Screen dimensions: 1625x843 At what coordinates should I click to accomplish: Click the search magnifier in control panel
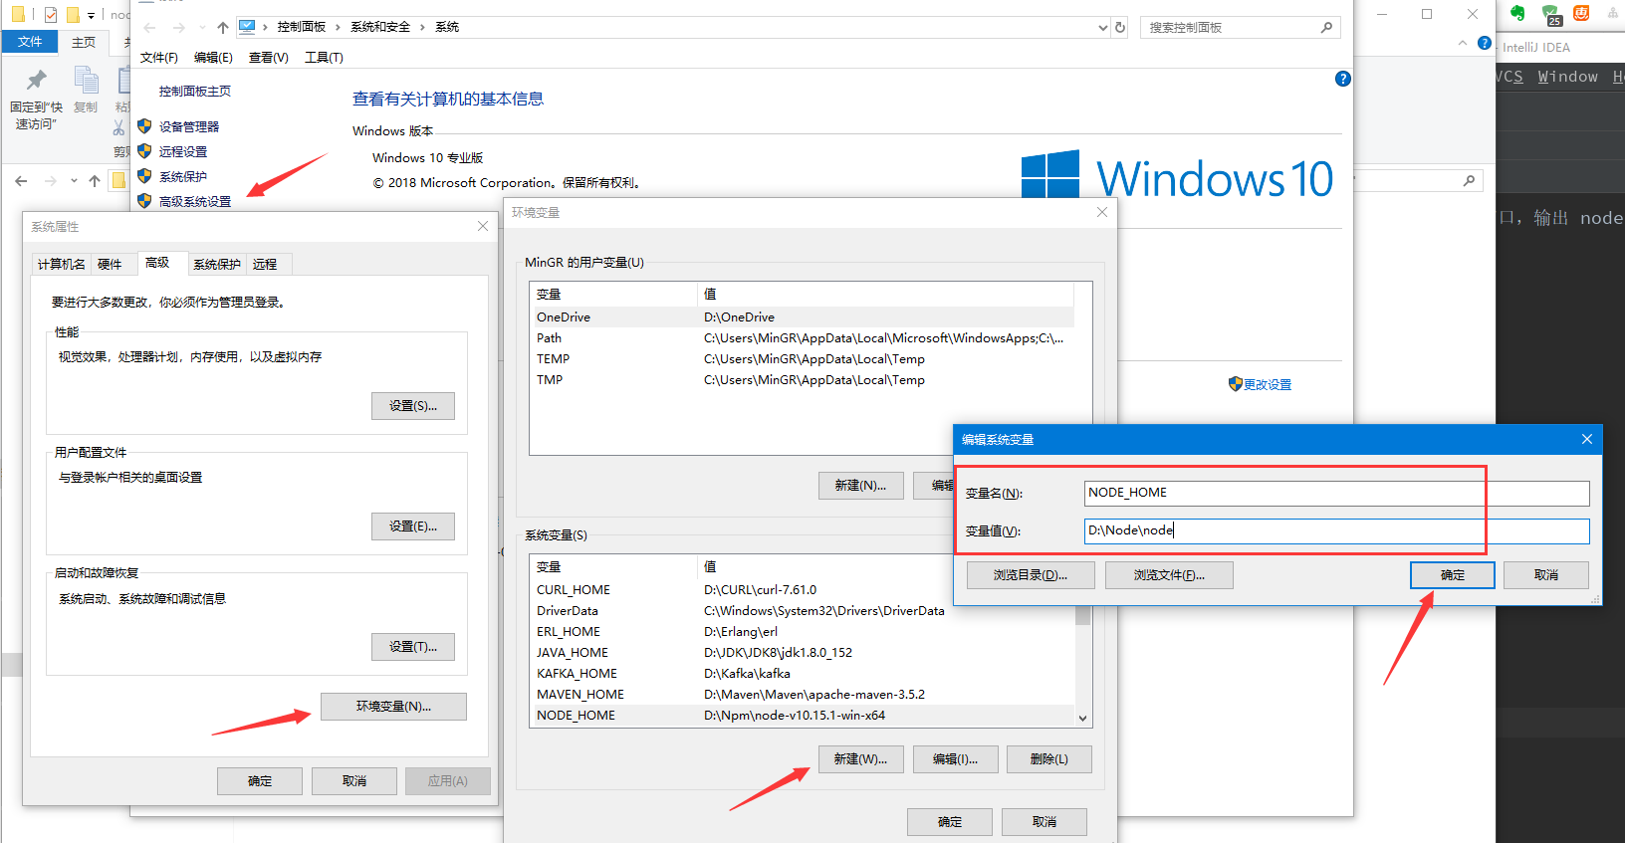click(x=1326, y=28)
